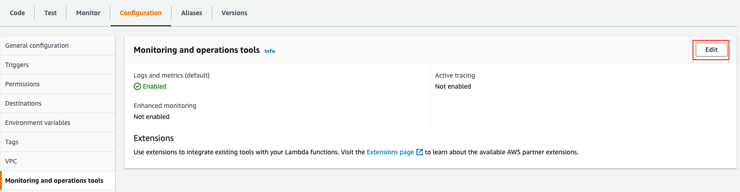740x192 pixels.
Task: Select Environment variables in sidebar
Action: click(x=58, y=123)
